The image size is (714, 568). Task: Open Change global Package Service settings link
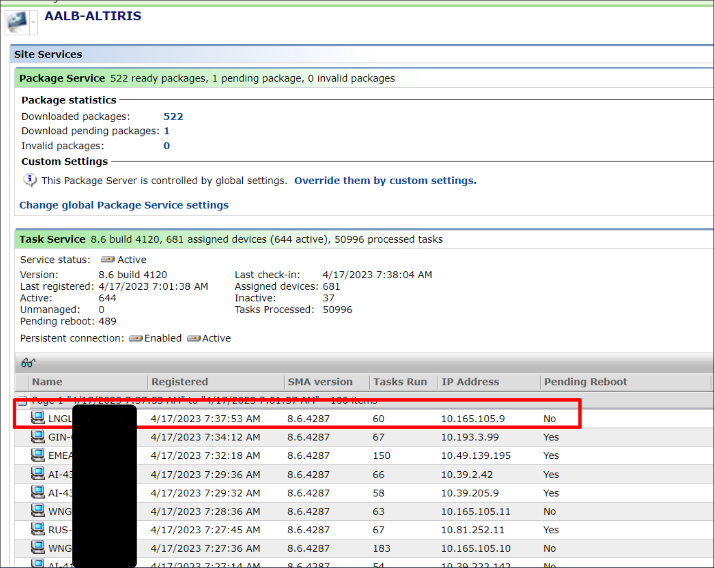pos(124,205)
